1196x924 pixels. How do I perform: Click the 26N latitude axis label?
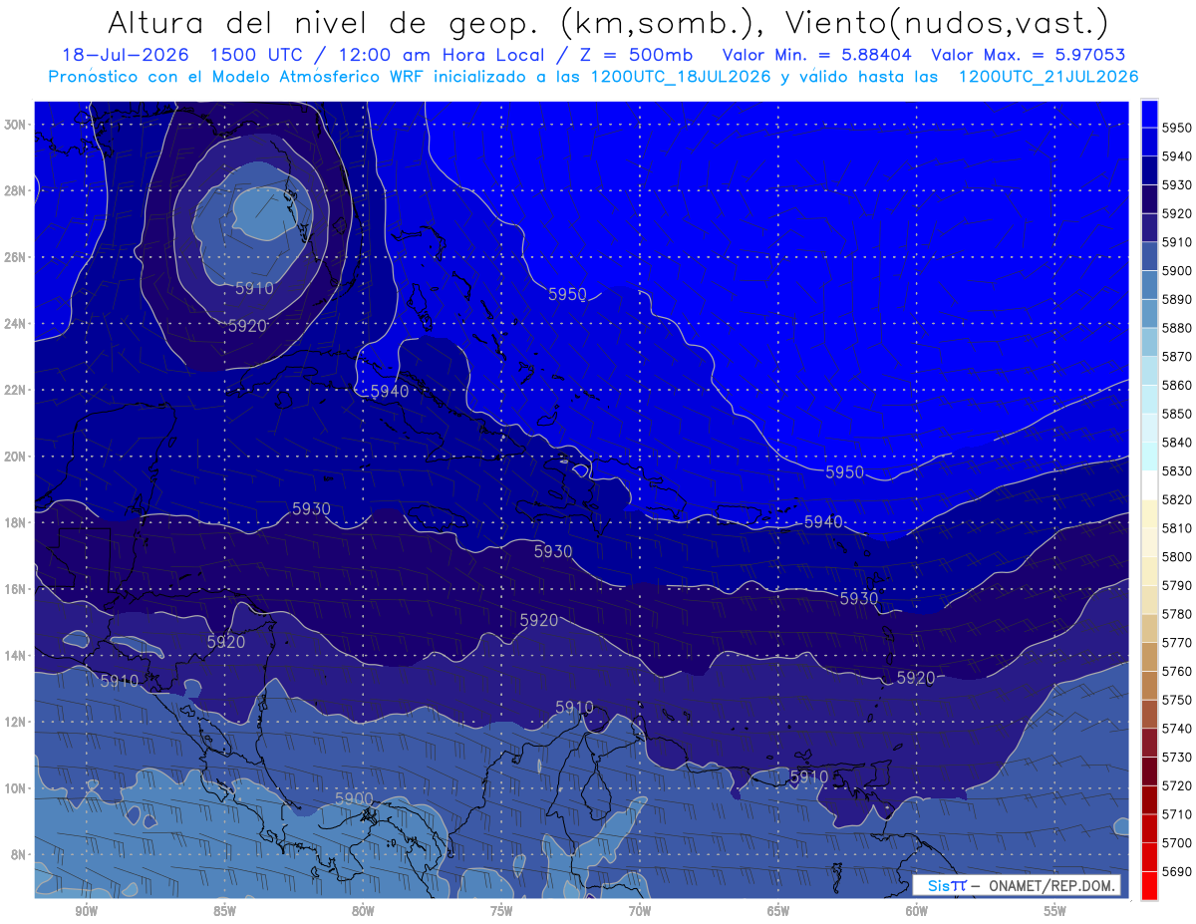(x=16, y=257)
